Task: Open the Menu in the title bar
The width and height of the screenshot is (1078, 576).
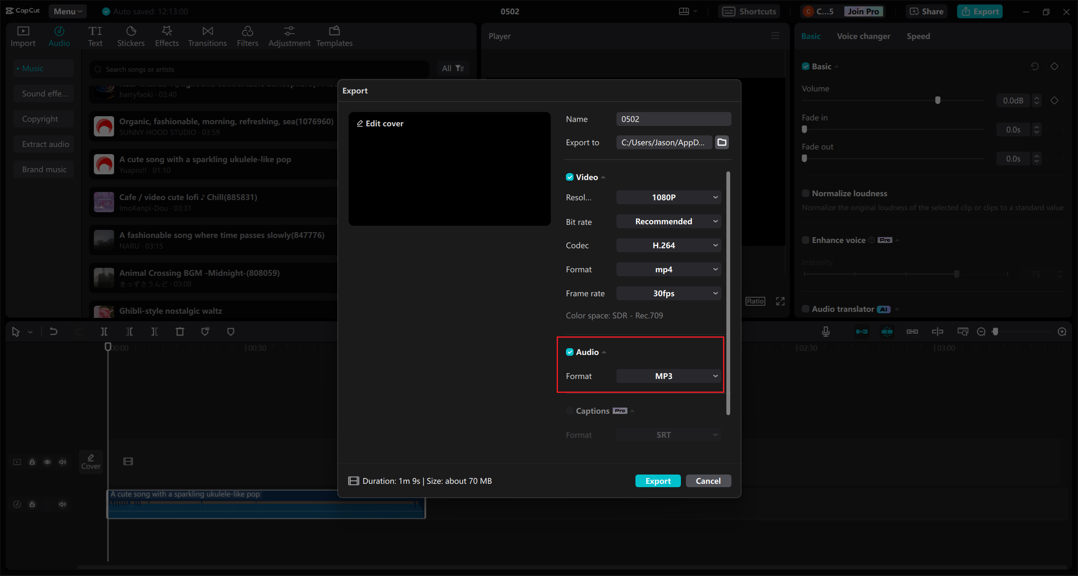Action: pos(67,11)
